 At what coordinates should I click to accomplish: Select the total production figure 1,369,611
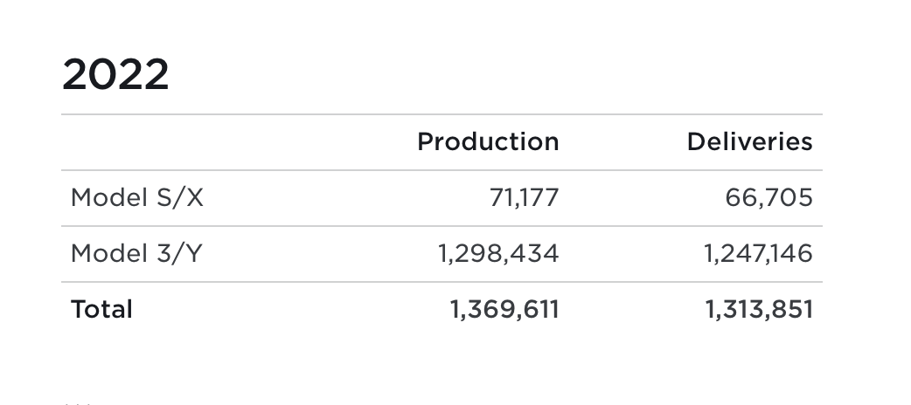(504, 309)
